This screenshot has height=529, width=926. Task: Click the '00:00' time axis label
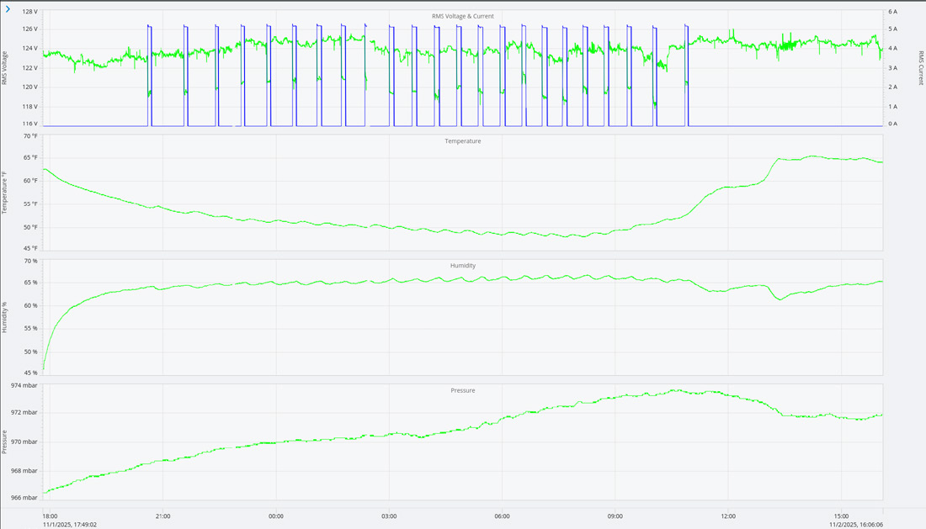[x=276, y=516]
